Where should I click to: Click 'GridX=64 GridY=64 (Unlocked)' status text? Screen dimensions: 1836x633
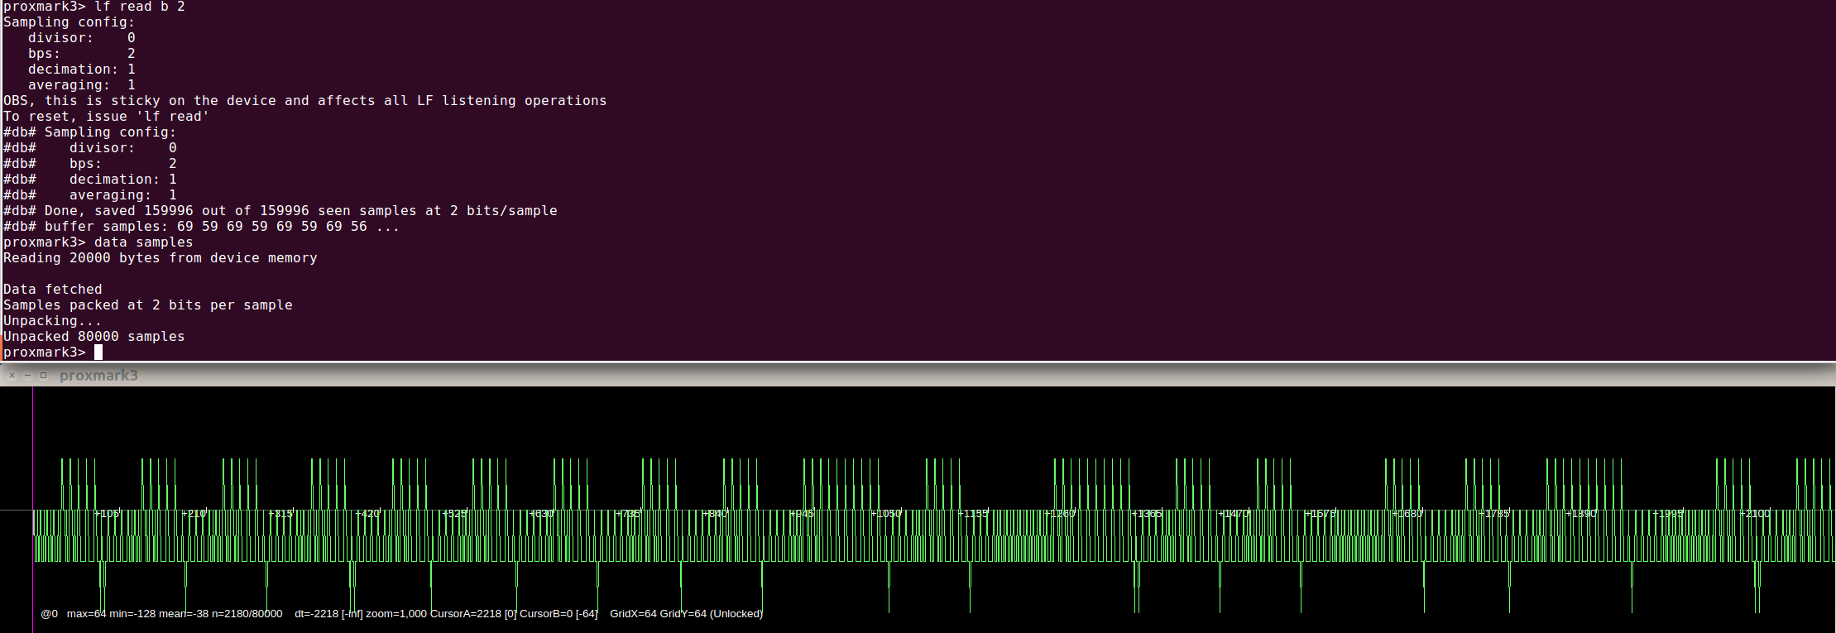(687, 614)
